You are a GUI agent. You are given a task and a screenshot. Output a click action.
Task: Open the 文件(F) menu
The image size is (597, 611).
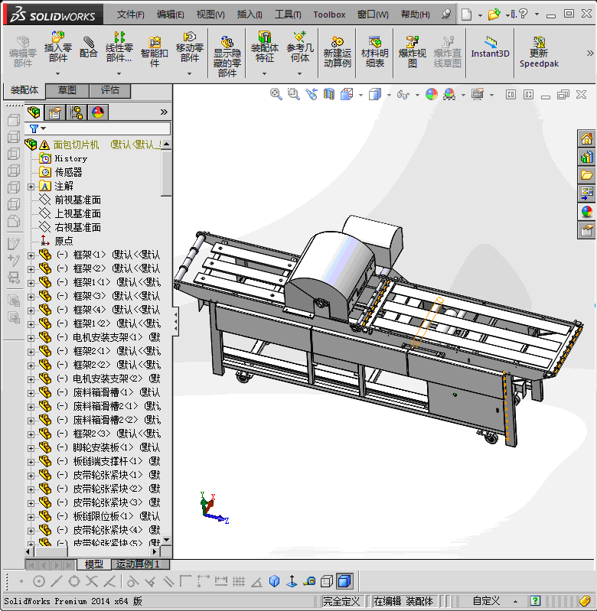130,15
